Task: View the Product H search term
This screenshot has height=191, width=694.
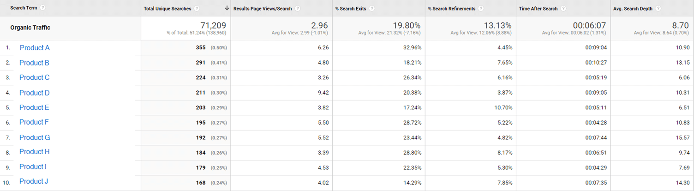Action: point(35,152)
